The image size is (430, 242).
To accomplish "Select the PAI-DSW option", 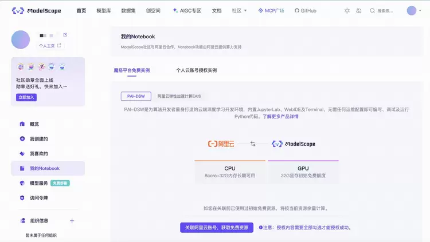I will pyautogui.click(x=136, y=96).
